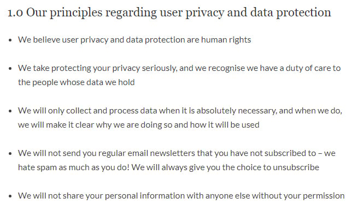Click the bullet point before 'We take protecting'
The width and height of the screenshot is (352, 204).
pos(10,69)
